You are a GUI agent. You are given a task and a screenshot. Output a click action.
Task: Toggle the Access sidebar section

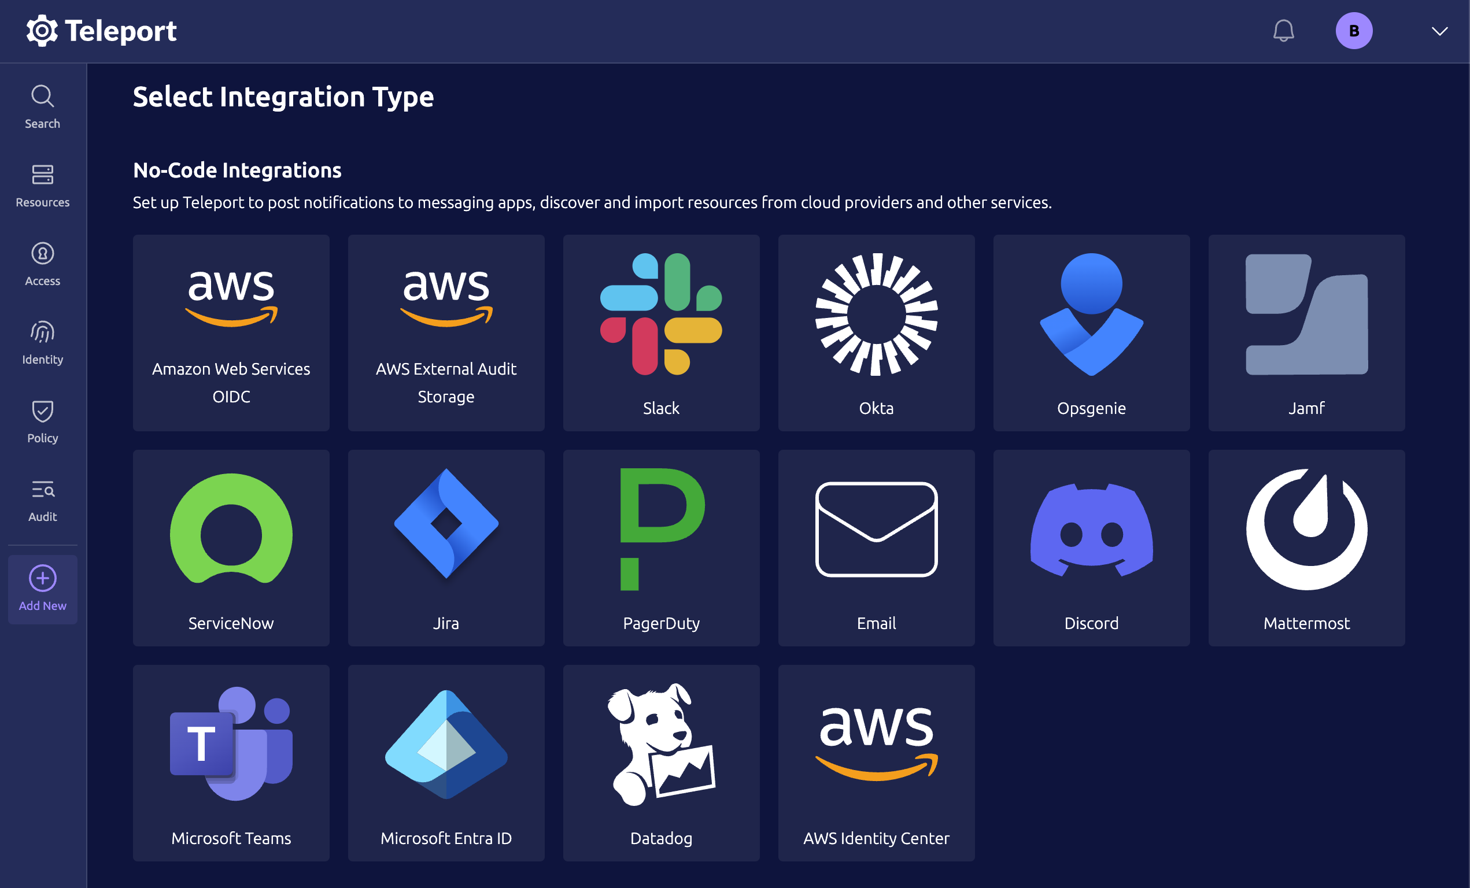coord(42,265)
